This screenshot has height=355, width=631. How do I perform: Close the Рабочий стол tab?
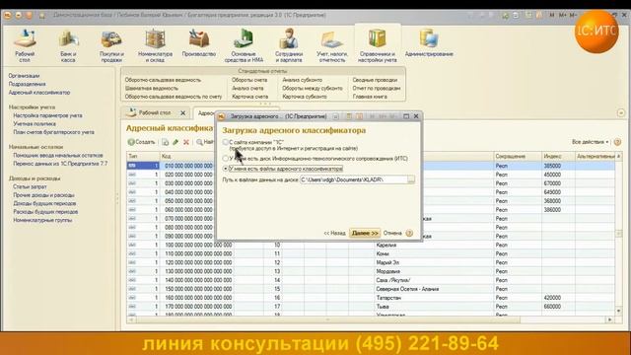pos(182,113)
